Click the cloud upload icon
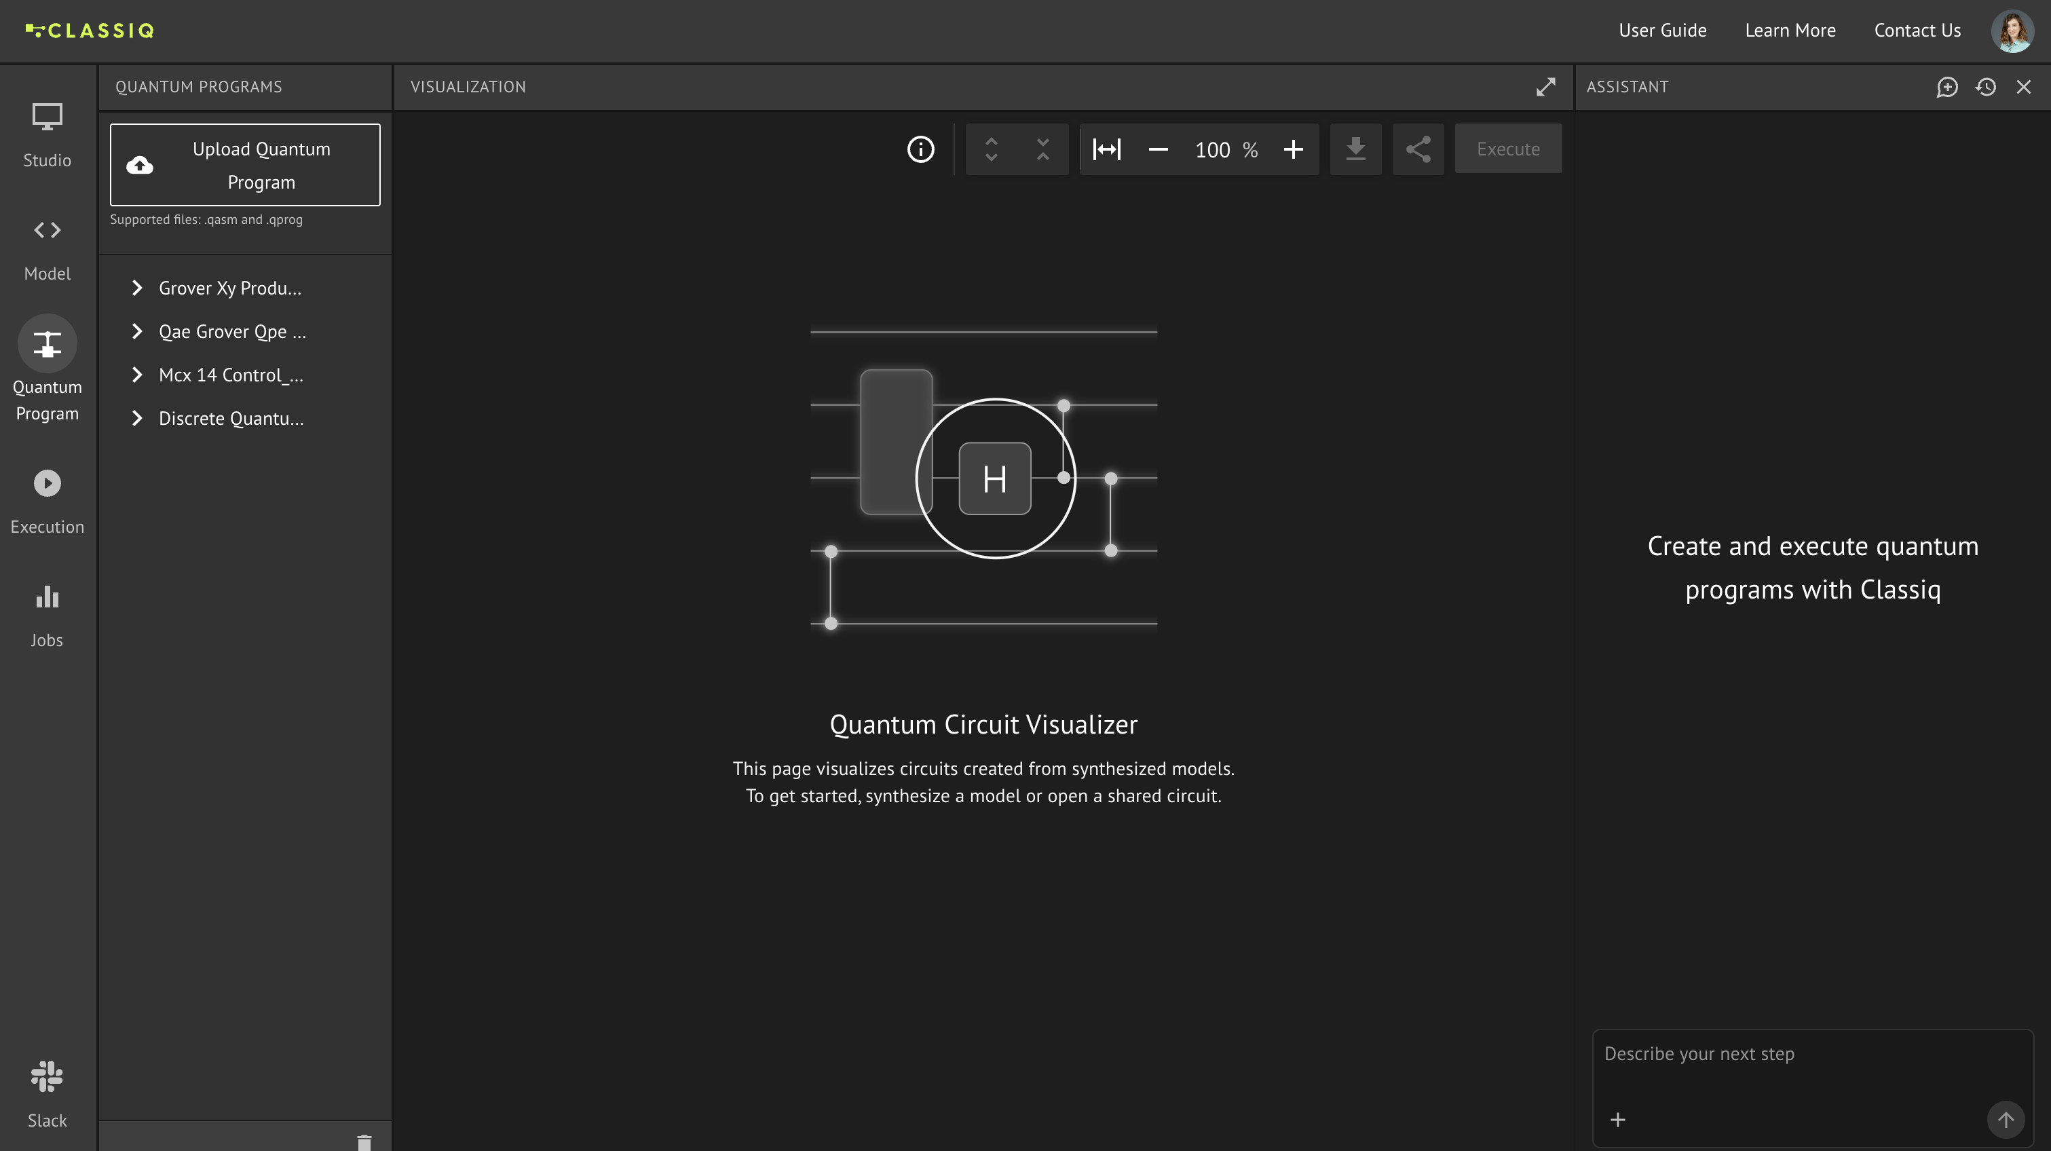The image size is (2051, 1151). [x=140, y=165]
